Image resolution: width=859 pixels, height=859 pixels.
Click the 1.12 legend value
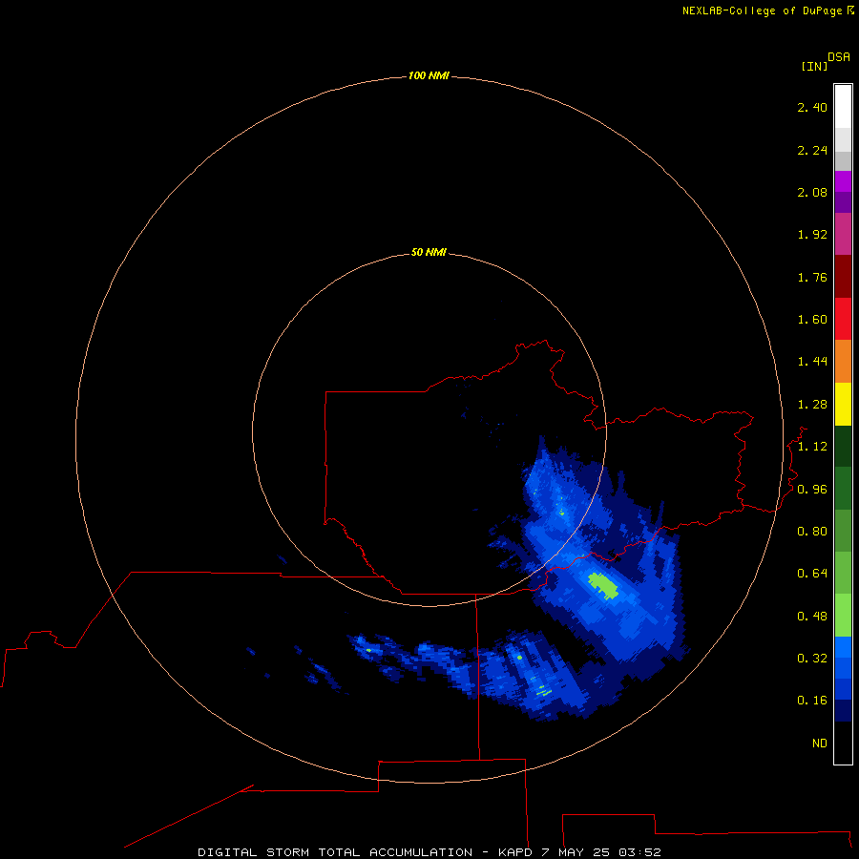(x=812, y=447)
